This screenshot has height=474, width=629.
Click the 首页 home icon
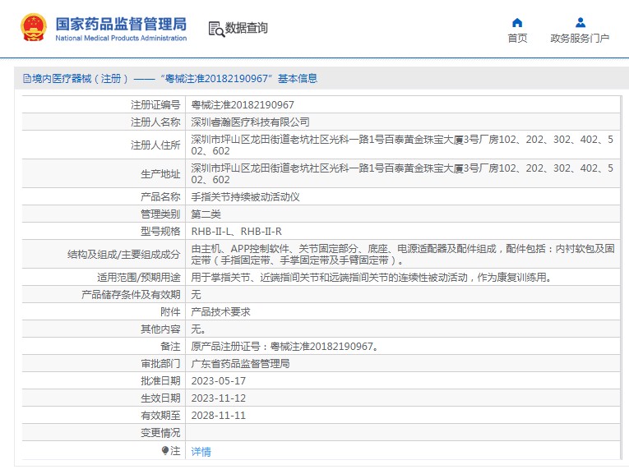pyautogui.click(x=517, y=22)
